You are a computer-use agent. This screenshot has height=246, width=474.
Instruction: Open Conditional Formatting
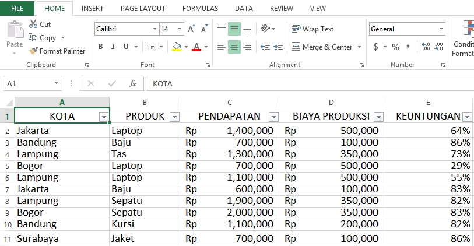[463, 38]
